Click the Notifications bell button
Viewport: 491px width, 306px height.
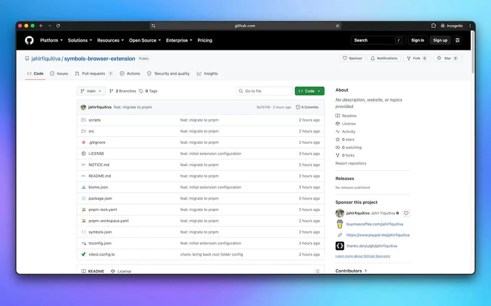(x=384, y=58)
